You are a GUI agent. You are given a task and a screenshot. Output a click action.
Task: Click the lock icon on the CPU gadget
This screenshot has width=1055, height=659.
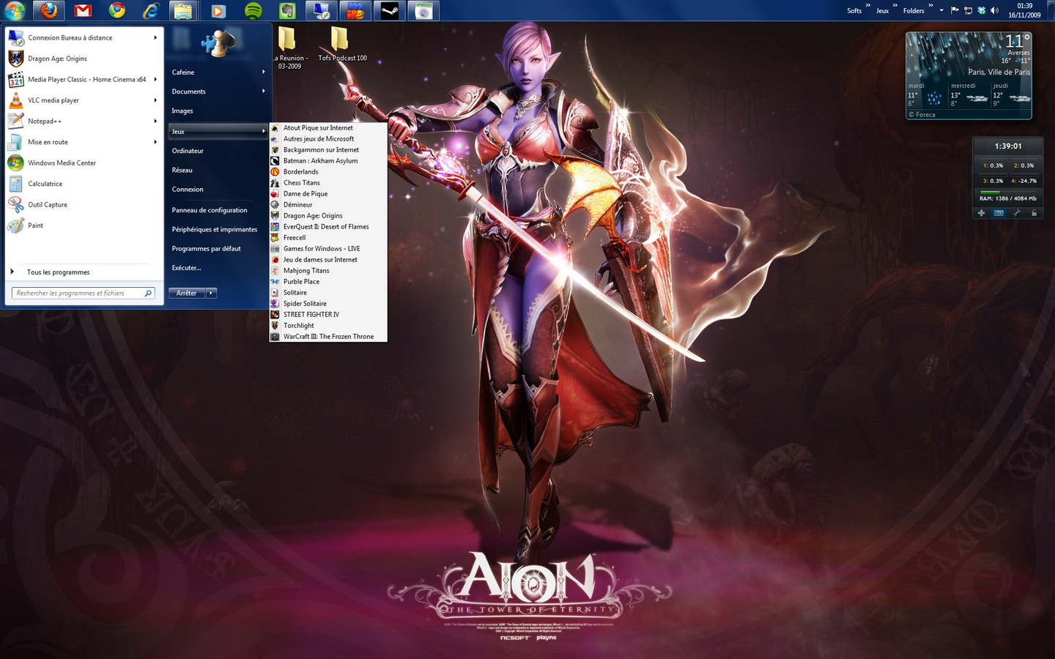point(1034,213)
